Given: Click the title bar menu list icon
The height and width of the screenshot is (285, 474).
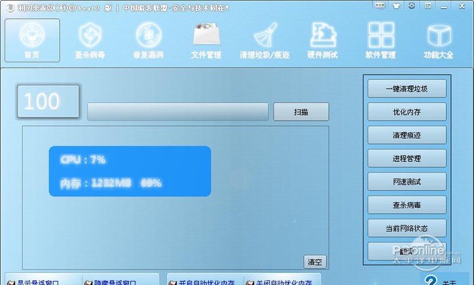Looking at the screenshot, I should tap(428, 5).
